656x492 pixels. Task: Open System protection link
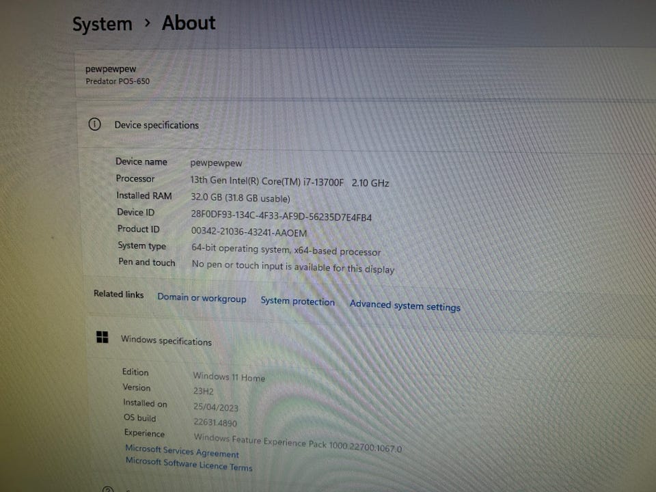[297, 301]
